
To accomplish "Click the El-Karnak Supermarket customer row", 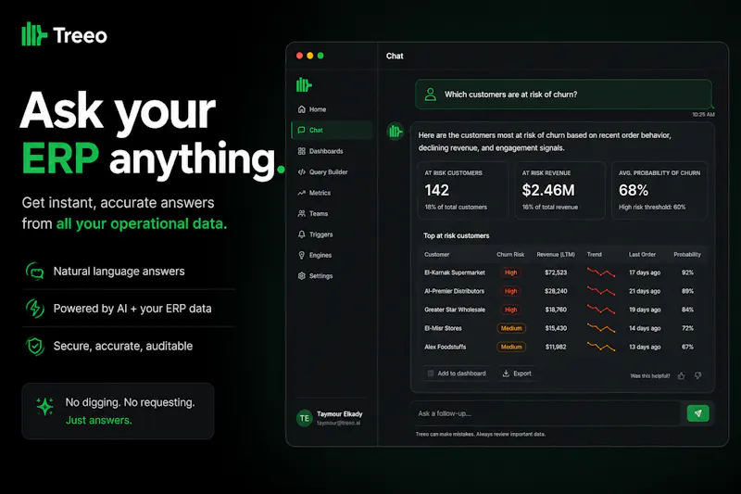I will click(562, 272).
